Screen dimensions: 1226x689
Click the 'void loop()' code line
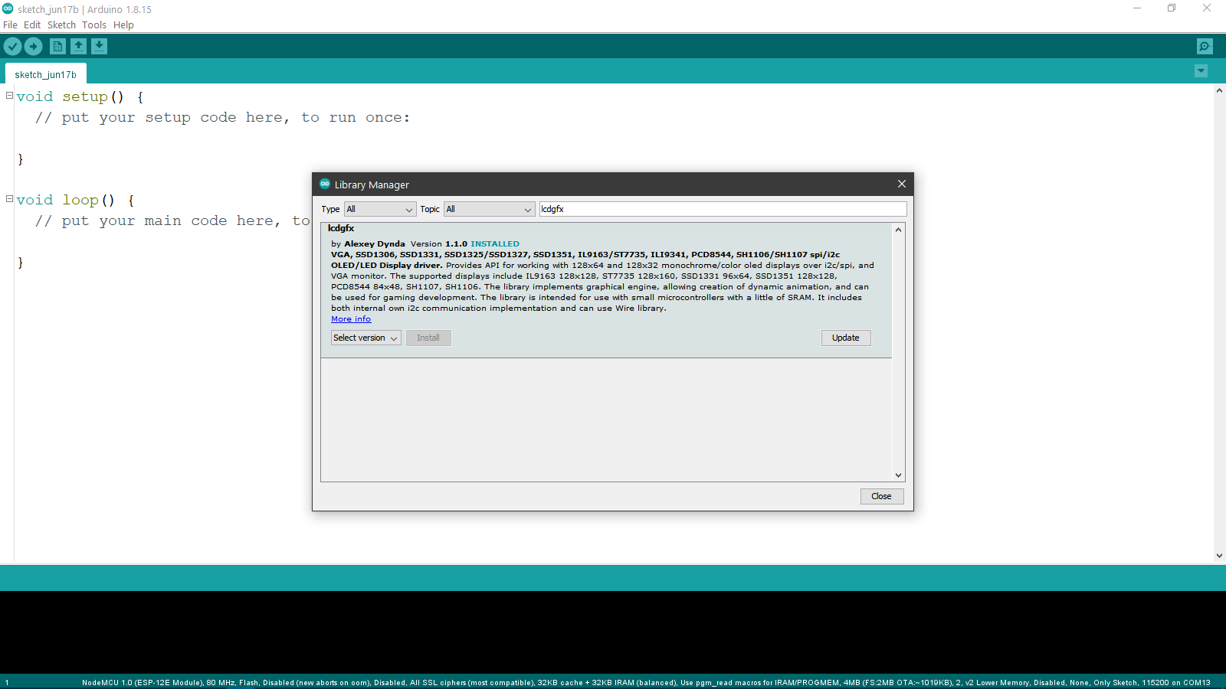coord(76,200)
